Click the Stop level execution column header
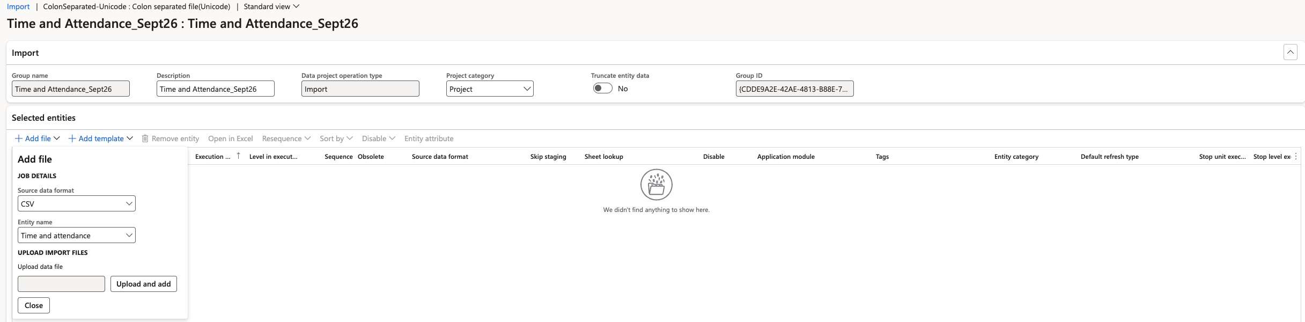The height and width of the screenshot is (322, 1305). [1272, 157]
